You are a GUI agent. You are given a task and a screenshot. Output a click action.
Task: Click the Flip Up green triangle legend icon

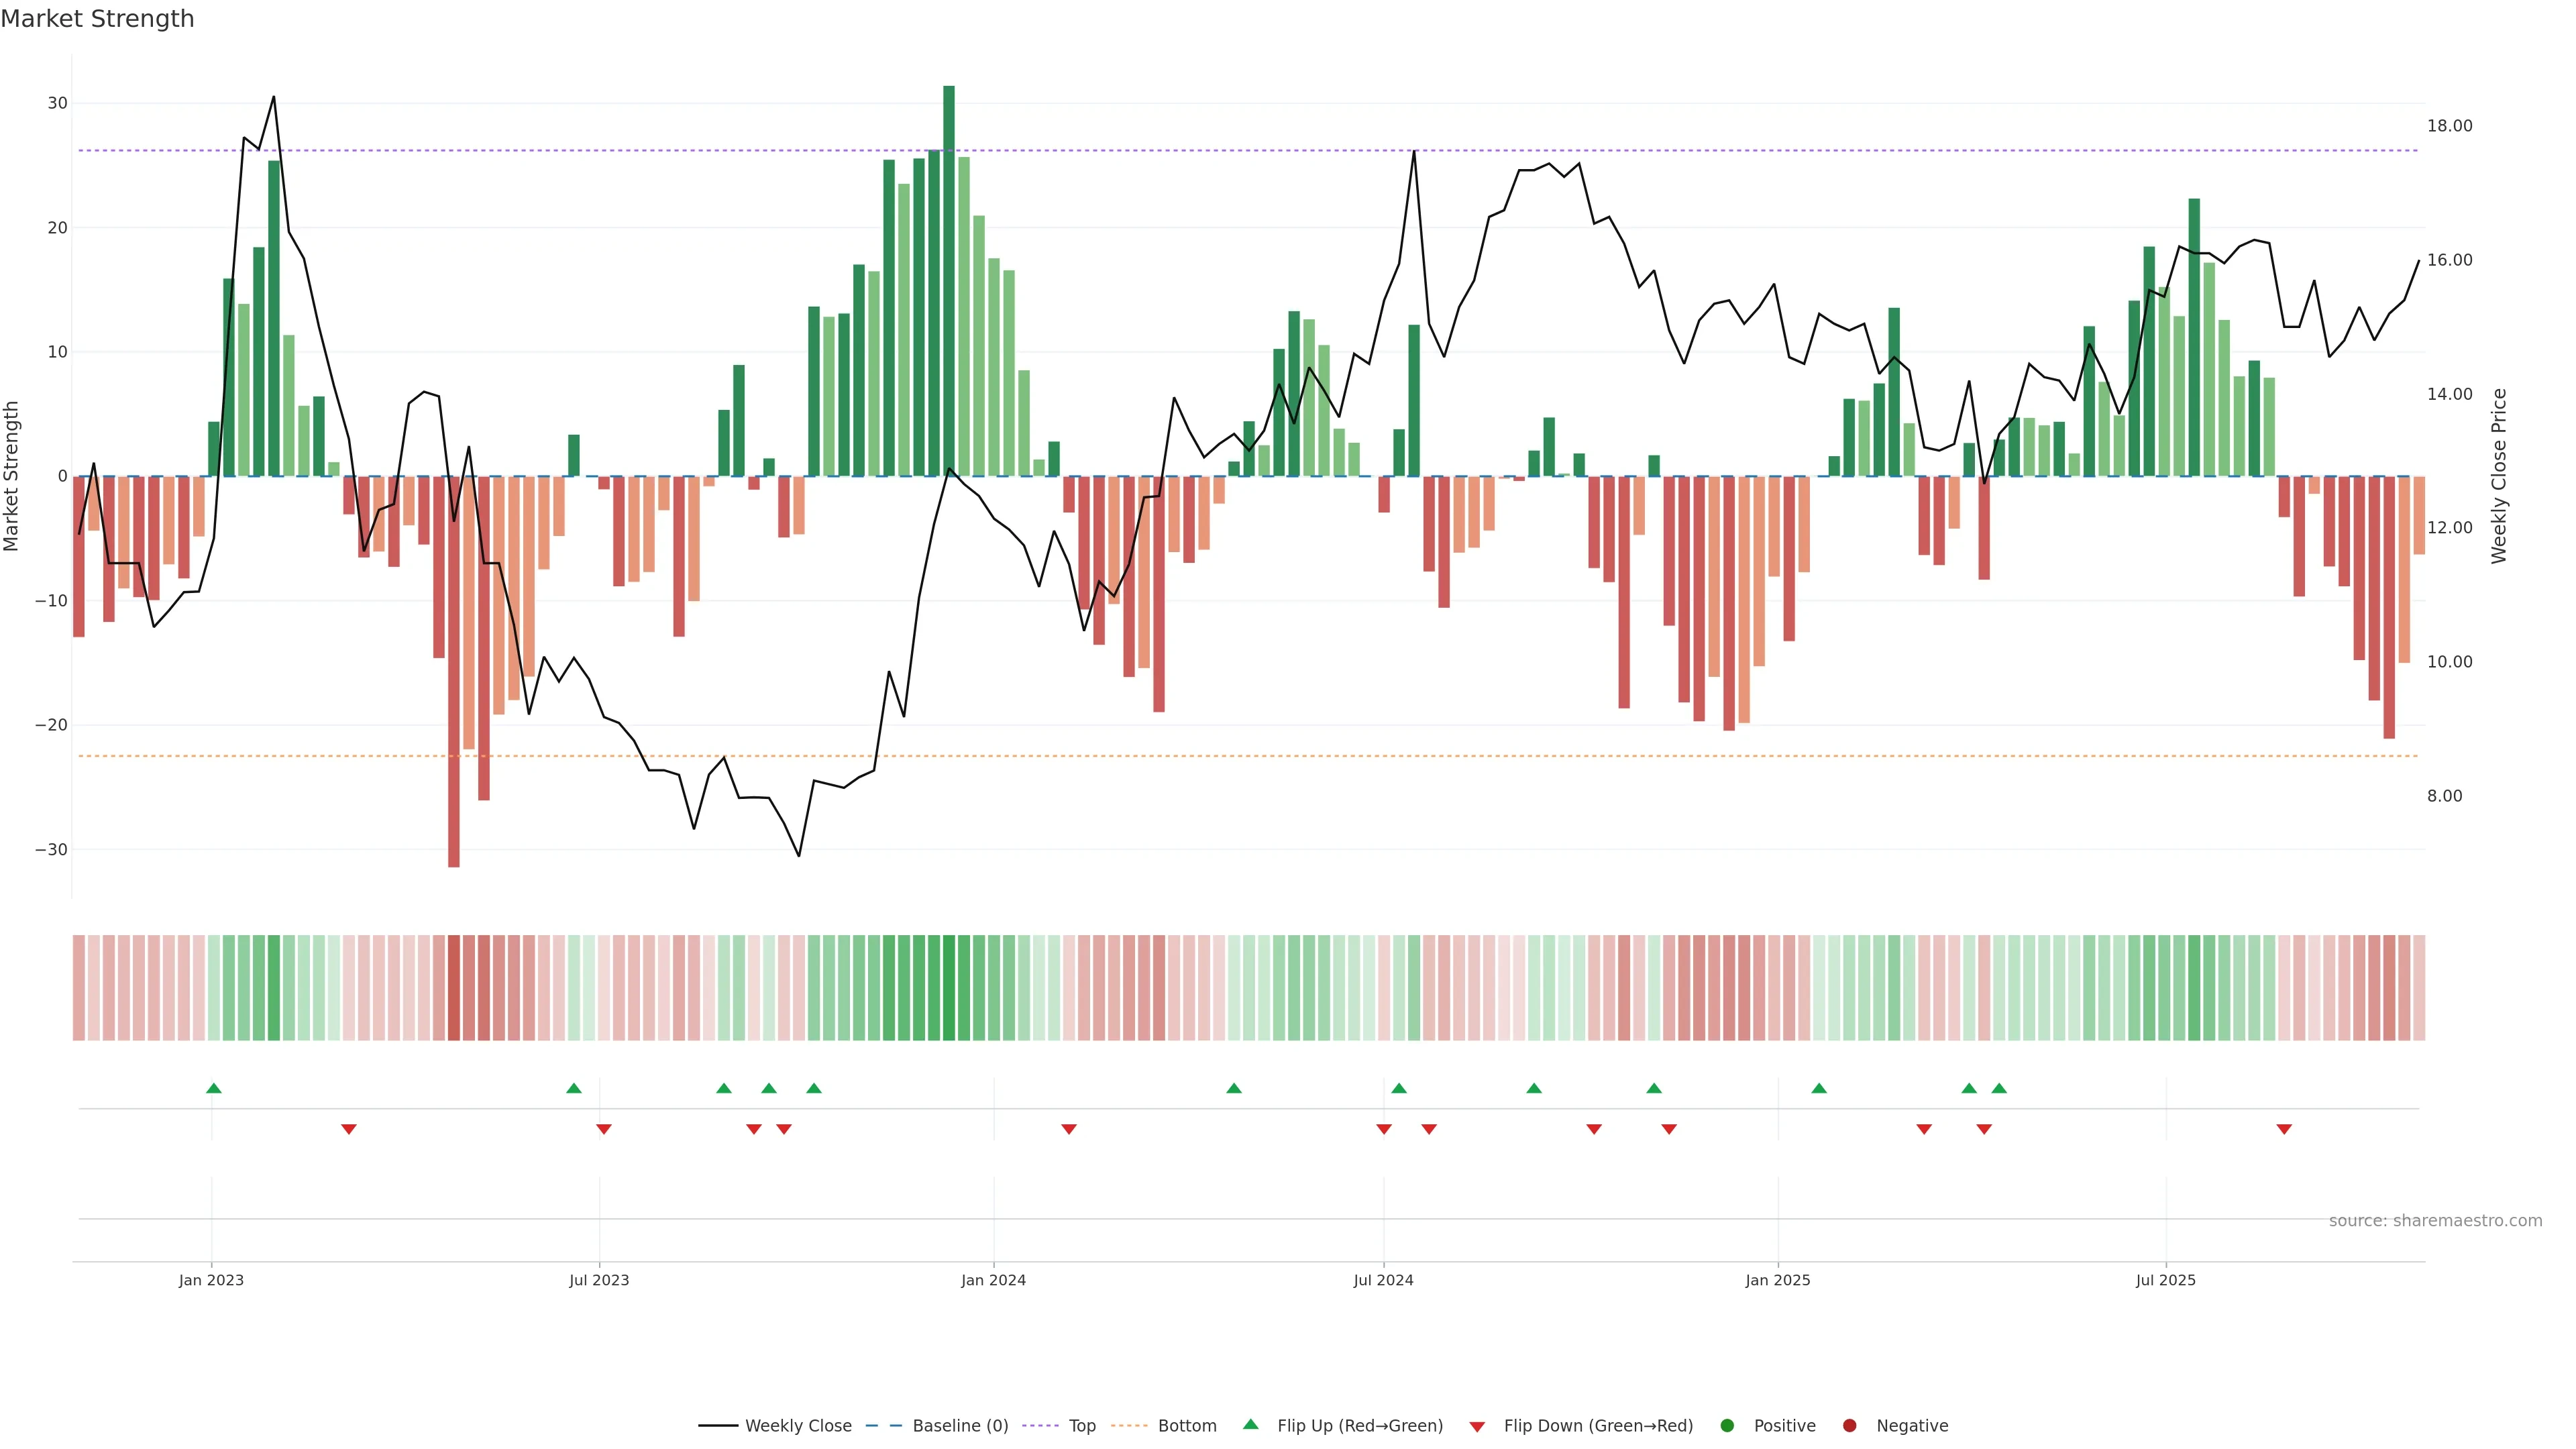tap(1250, 1425)
